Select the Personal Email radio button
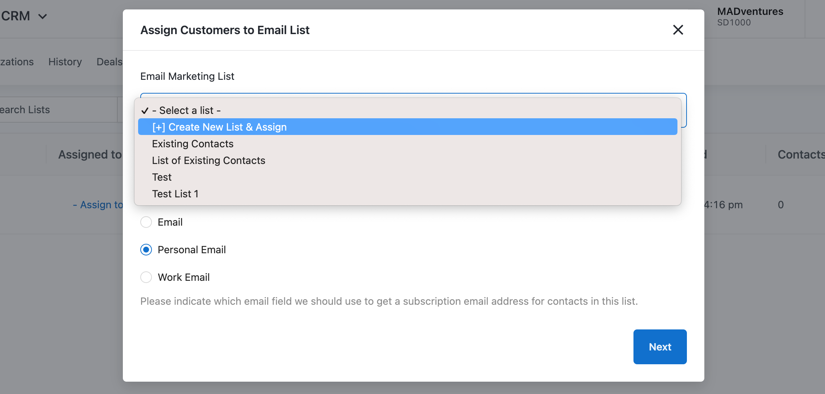The height and width of the screenshot is (394, 825). click(146, 250)
